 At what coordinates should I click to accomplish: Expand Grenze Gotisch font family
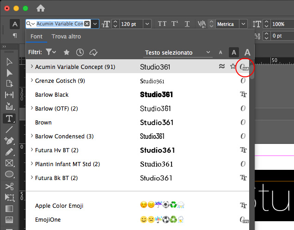pyautogui.click(x=32, y=80)
